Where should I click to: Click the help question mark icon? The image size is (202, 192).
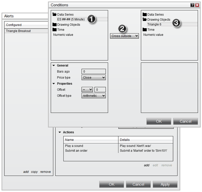193,5
